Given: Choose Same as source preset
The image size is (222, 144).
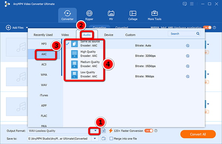Looking at the screenshot, I should tap(134, 44).
